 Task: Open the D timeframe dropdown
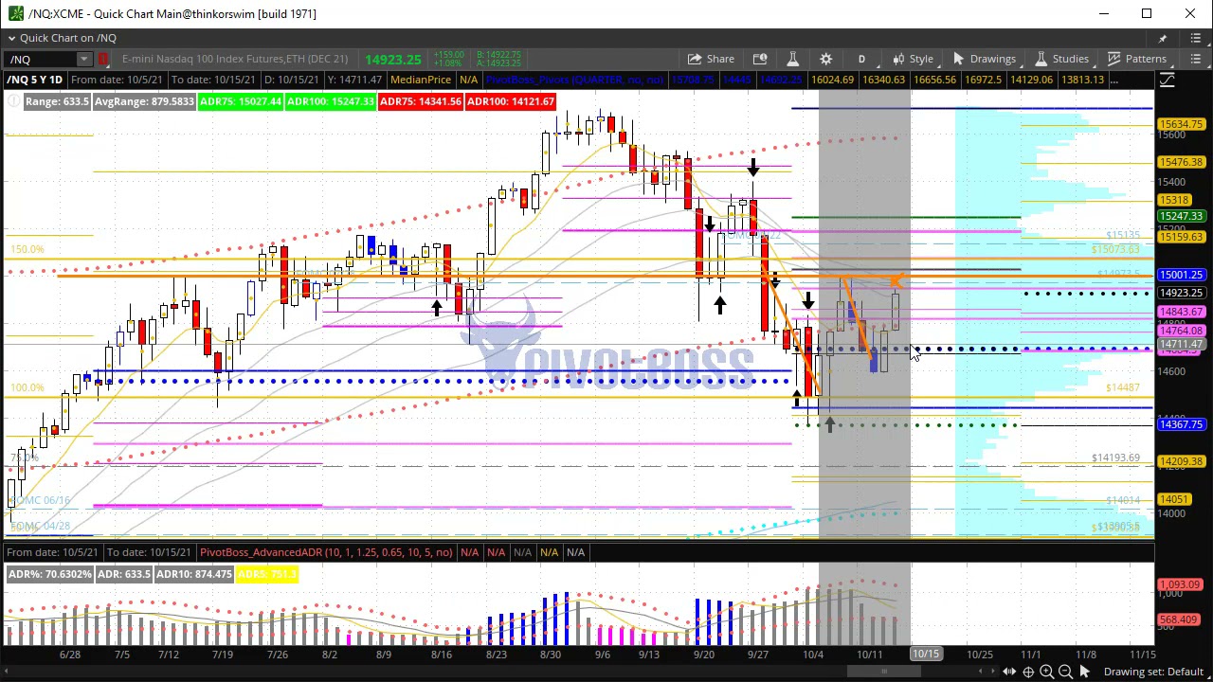(x=861, y=59)
